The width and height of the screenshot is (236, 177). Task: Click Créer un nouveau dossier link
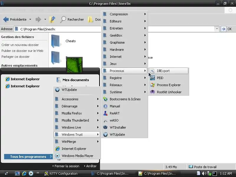20,45
